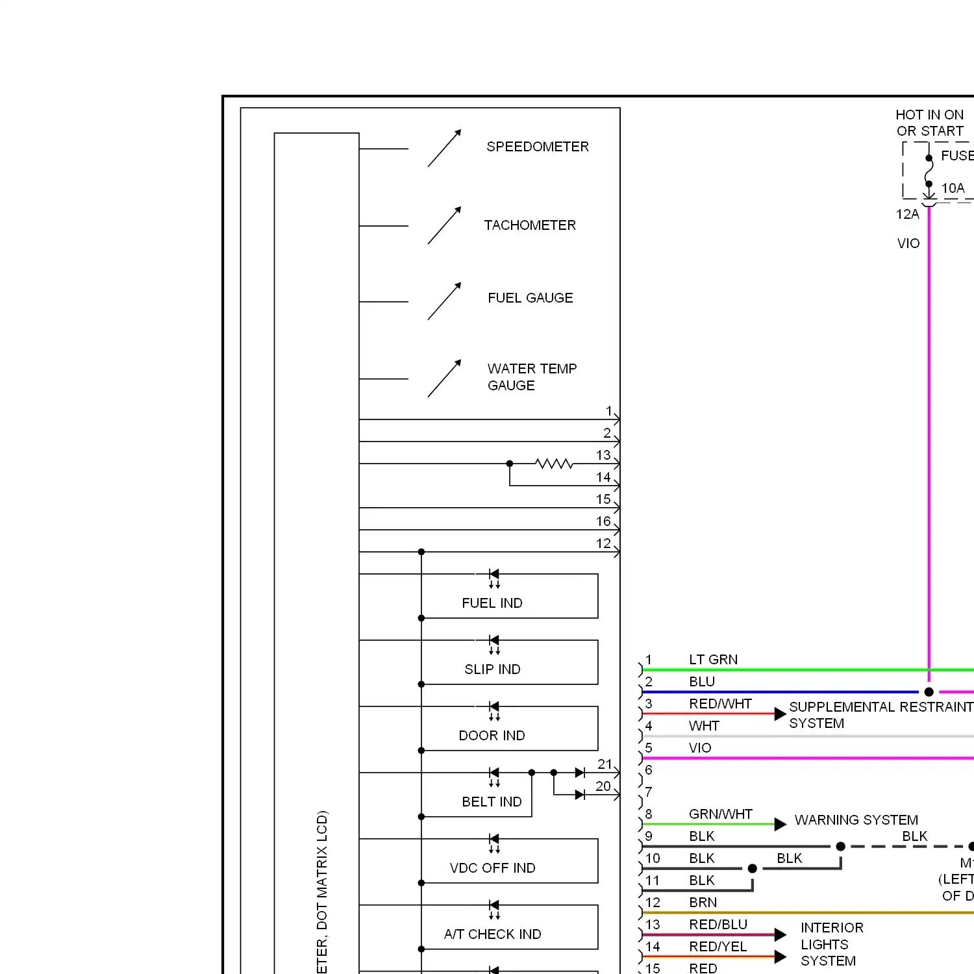This screenshot has width=974, height=974.
Task: Click the arrow on RED/BLU wire
Action: tap(780, 935)
